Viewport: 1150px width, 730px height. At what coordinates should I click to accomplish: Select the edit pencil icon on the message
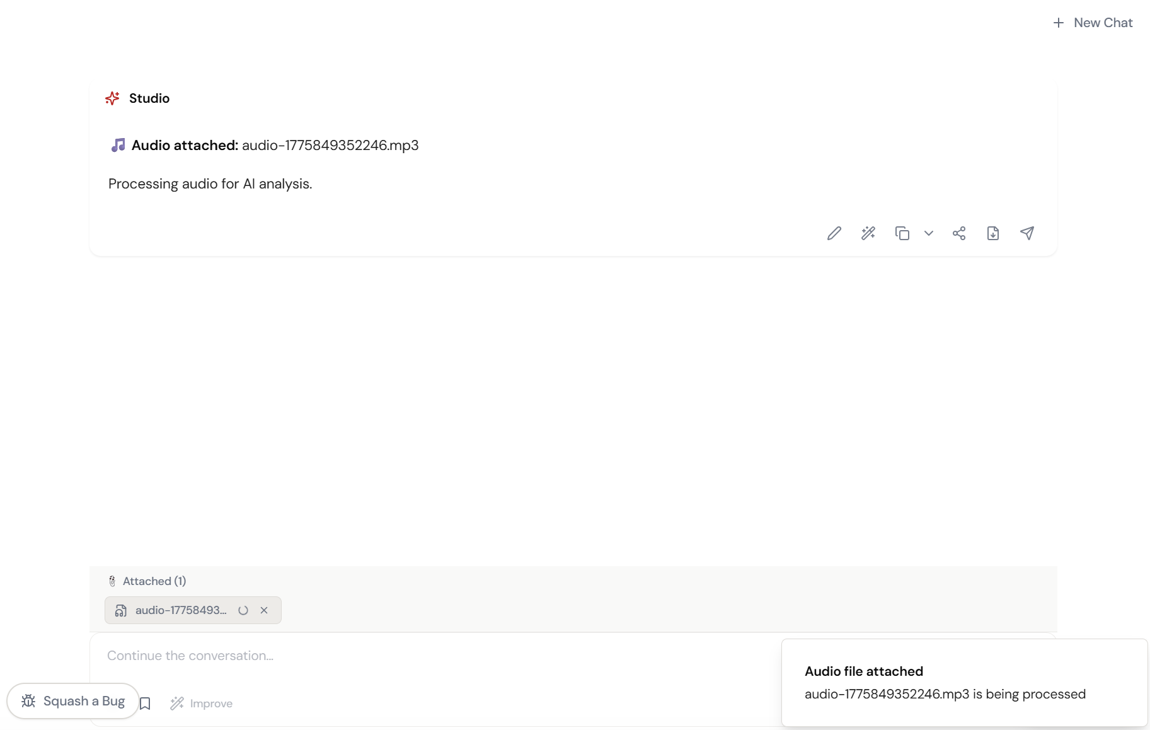[x=834, y=233]
